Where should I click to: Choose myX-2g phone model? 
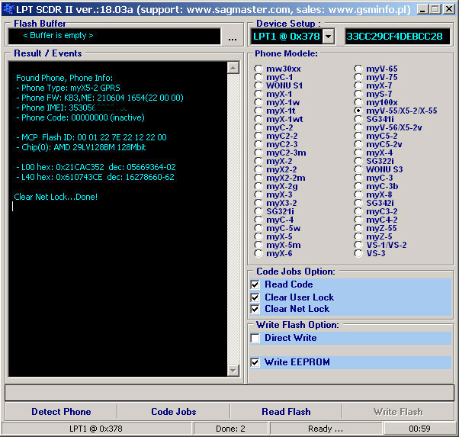click(258, 186)
